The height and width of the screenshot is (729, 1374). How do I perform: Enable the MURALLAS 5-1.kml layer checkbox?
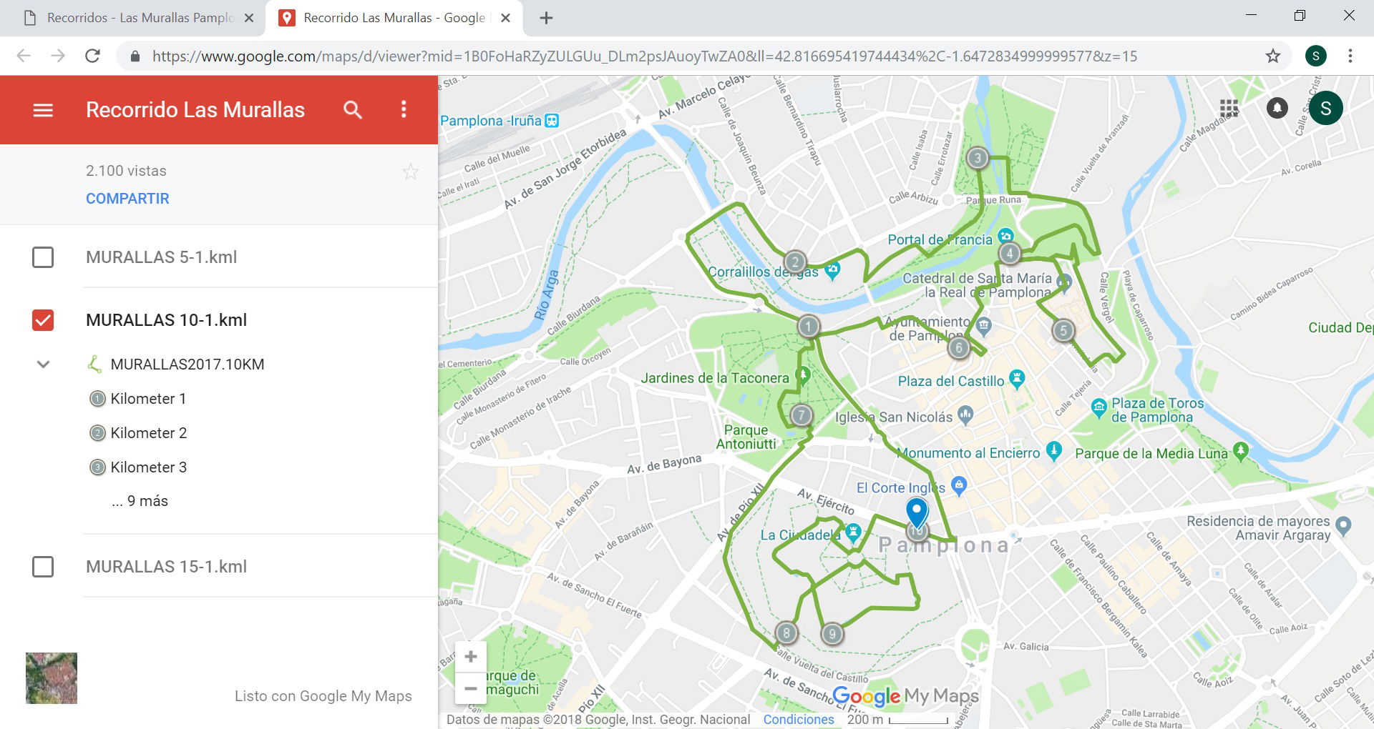(43, 257)
